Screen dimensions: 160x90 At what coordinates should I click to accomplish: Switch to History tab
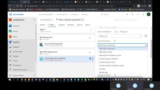[87, 25]
